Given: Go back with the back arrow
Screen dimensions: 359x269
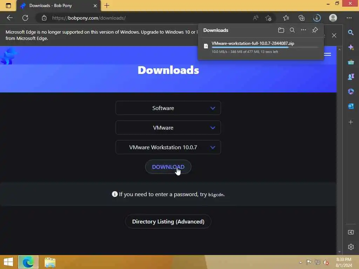Looking at the screenshot, I should click(x=9, y=18).
